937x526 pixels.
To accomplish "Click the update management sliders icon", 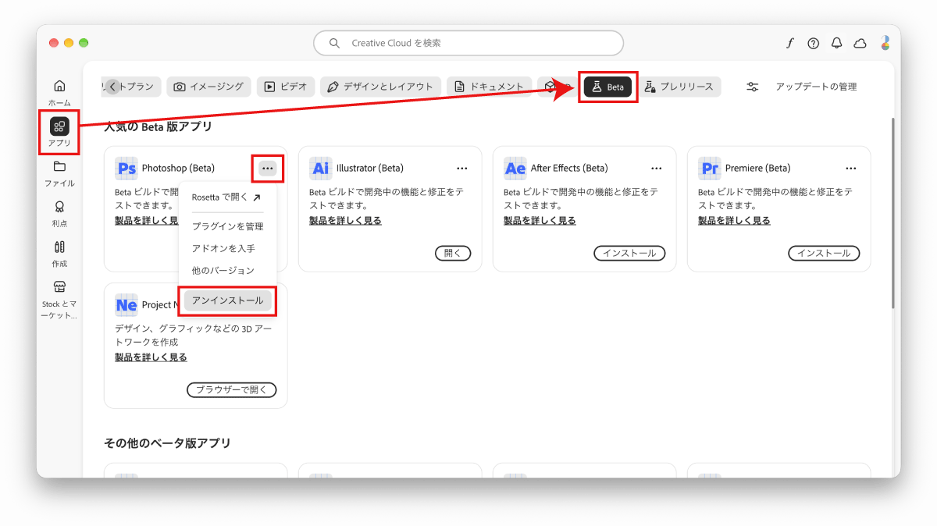I will [753, 87].
